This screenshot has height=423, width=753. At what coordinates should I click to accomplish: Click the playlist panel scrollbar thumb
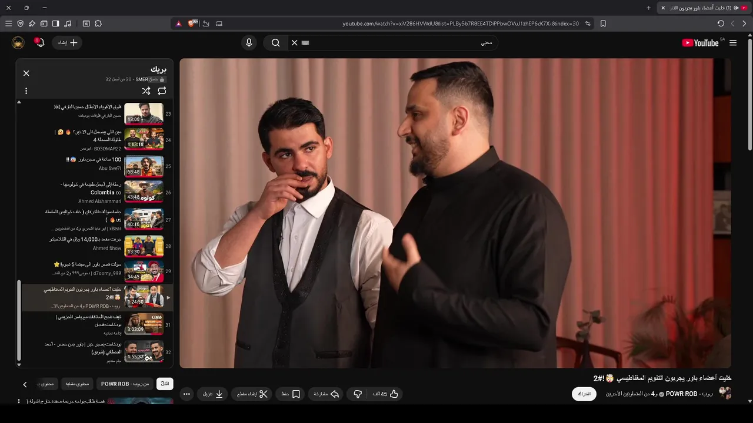tap(19, 320)
